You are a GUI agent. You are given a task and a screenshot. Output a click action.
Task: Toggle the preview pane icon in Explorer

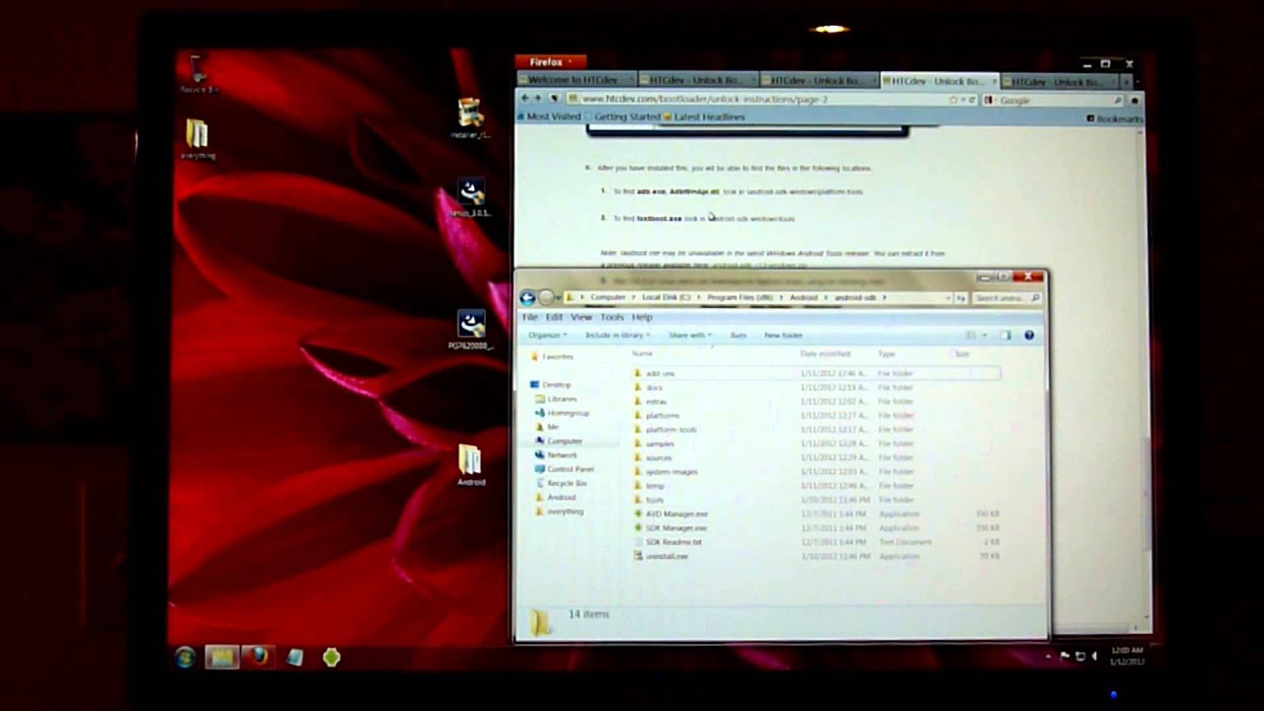[1006, 336]
